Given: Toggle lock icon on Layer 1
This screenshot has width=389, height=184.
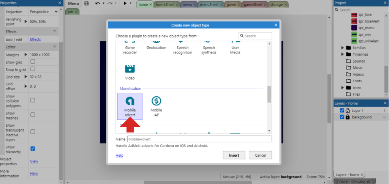Looking at the screenshot, I should point(347,110).
